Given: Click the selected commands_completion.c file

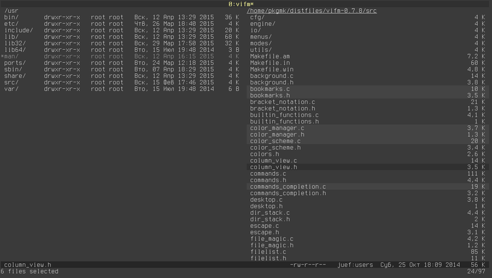Looking at the screenshot, I should click(x=368, y=187).
